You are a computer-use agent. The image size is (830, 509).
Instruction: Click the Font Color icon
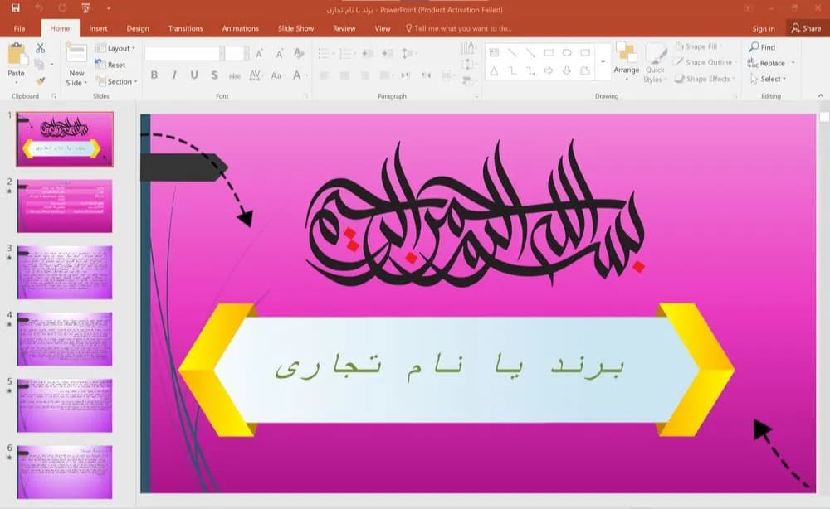297,75
